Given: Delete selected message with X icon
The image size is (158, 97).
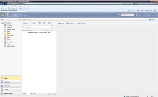Looking at the screenshot, I should (x=44, y=23).
